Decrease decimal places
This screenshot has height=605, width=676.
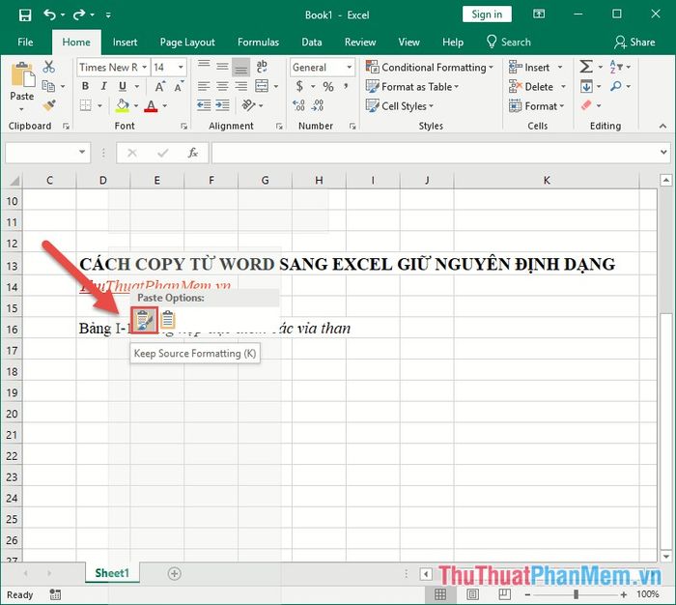tap(318, 105)
